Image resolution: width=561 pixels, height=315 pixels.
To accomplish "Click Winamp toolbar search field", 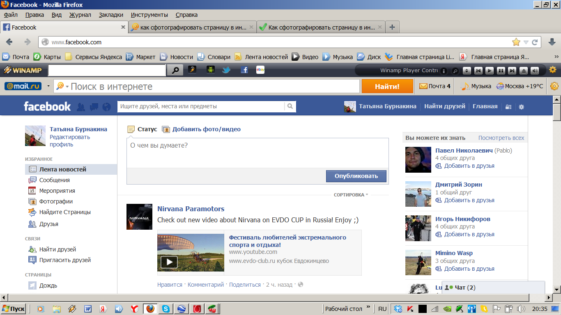I will (x=107, y=70).
